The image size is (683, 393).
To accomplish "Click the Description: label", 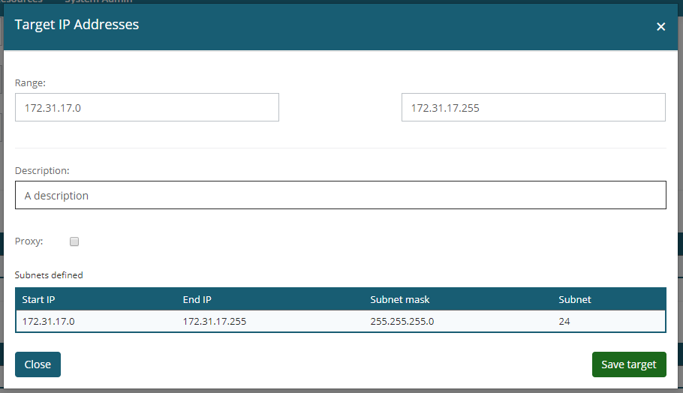I will click(x=42, y=170).
